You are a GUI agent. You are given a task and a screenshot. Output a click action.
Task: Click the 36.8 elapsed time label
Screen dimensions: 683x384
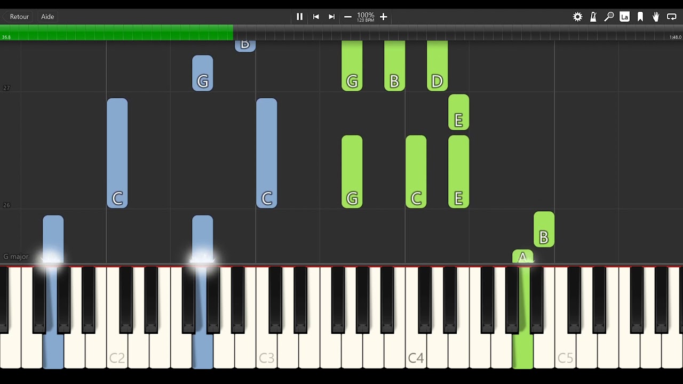pyautogui.click(x=6, y=37)
